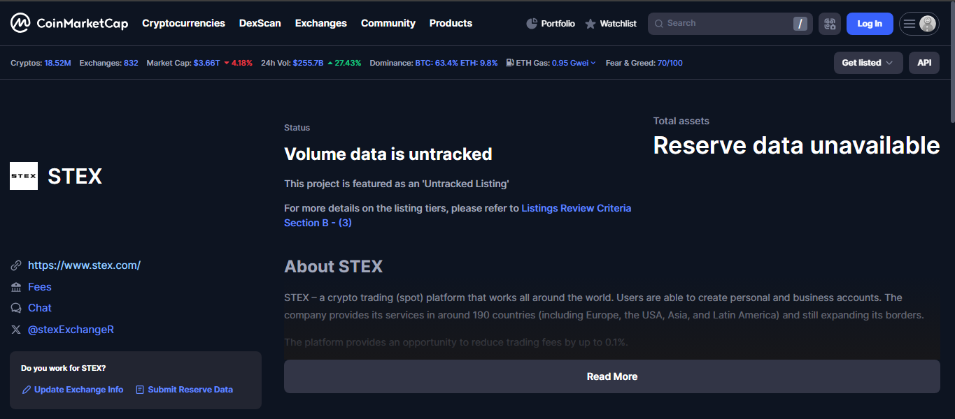Click the QR code scan icon

click(x=830, y=24)
